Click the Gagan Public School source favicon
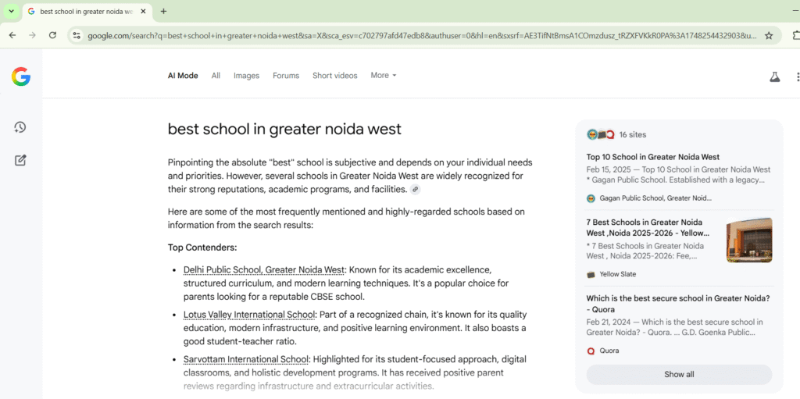The width and height of the screenshot is (800, 399). click(591, 198)
